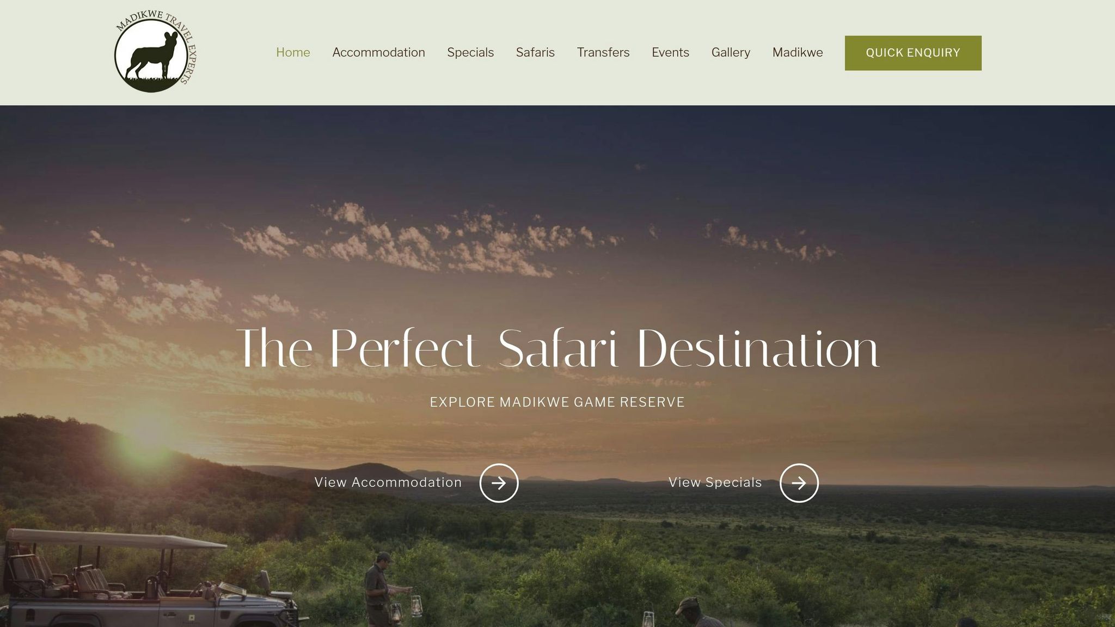Click the arrow circle beside View Specials
The image size is (1115, 627).
tap(799, 483)
